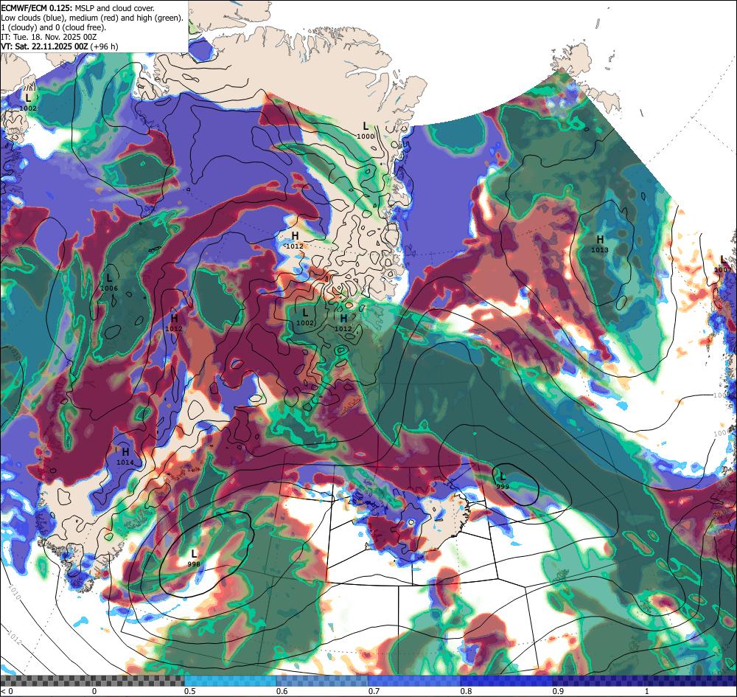
Task: Select the L 1006 low pressure center
Action: (109, 282)
